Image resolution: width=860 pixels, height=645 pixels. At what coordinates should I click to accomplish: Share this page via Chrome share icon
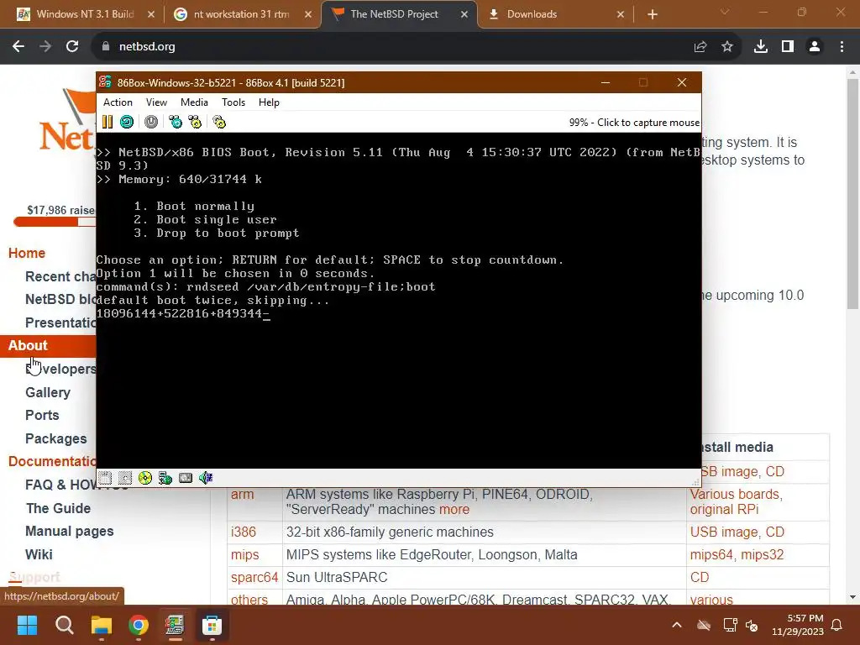click(700, 47)
